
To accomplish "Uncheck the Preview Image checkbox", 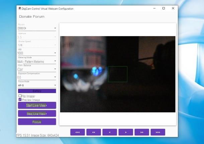I will (20, 100).
